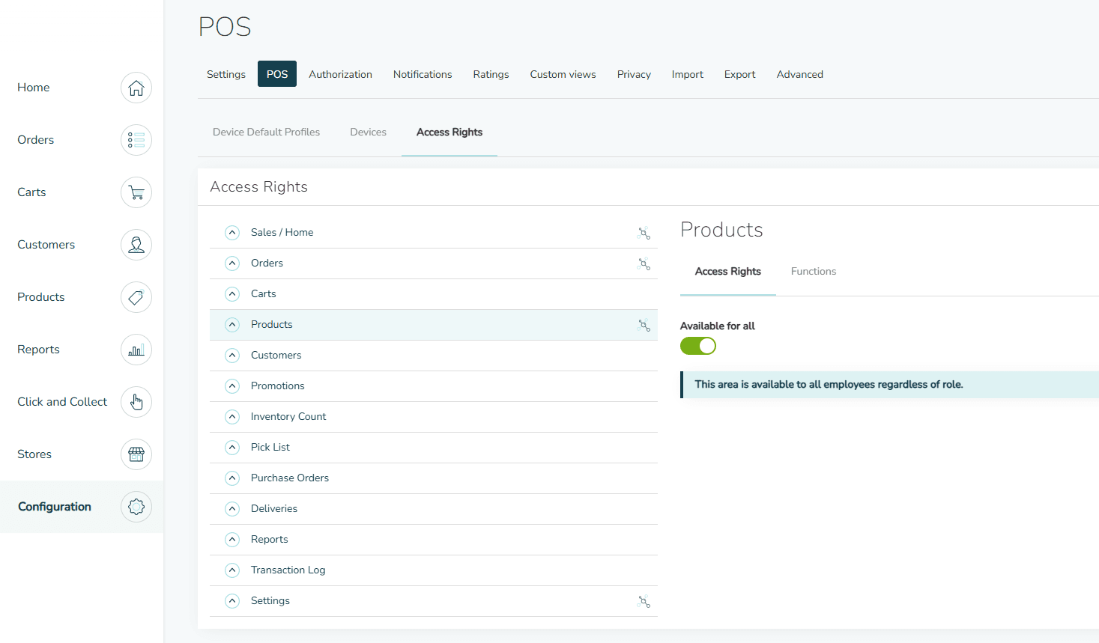Expand the Reports row chevron in list

[x=232, y=540]
